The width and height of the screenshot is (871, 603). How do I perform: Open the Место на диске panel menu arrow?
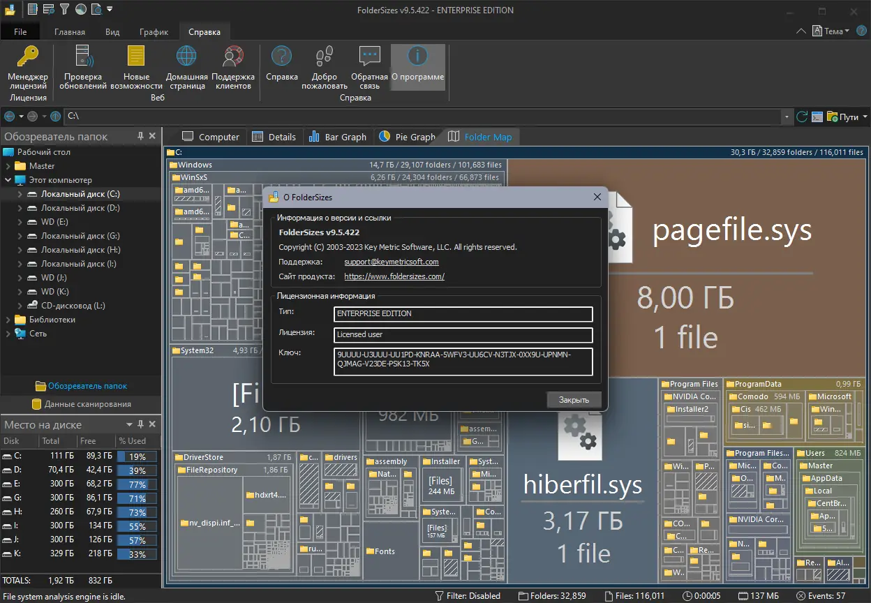[129, 424]
